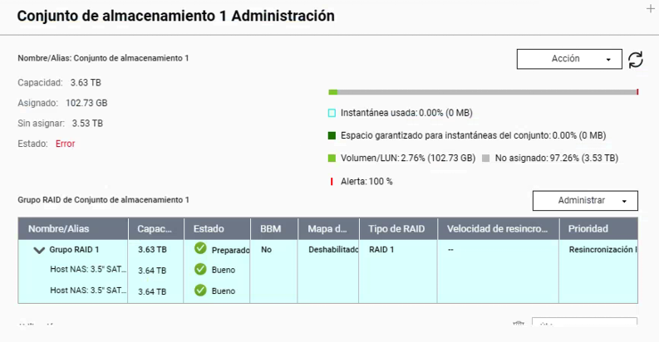This screenshot has width=659, height=342.
Task: Click the trash icon below the RAID table
Action: pyautogui.click(x=519, y=325)
